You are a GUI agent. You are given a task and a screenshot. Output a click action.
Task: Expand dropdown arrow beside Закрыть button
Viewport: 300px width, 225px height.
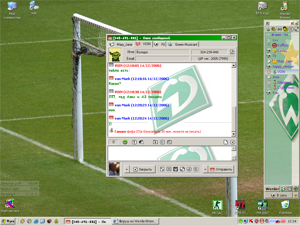(126, 169)
